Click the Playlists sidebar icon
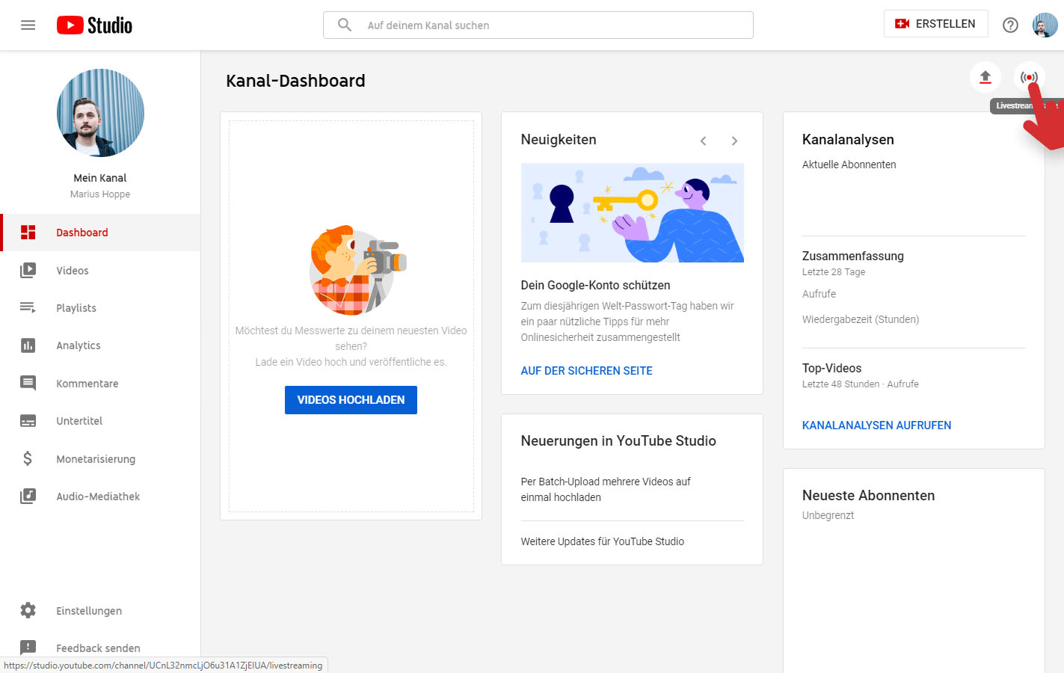This screenshot has width=1064, height=673. tap(28, 307)
